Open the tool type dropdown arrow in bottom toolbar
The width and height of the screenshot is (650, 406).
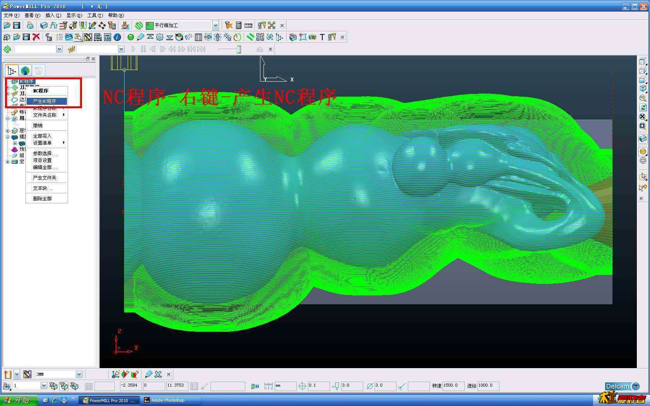click(x=17, y=374)
